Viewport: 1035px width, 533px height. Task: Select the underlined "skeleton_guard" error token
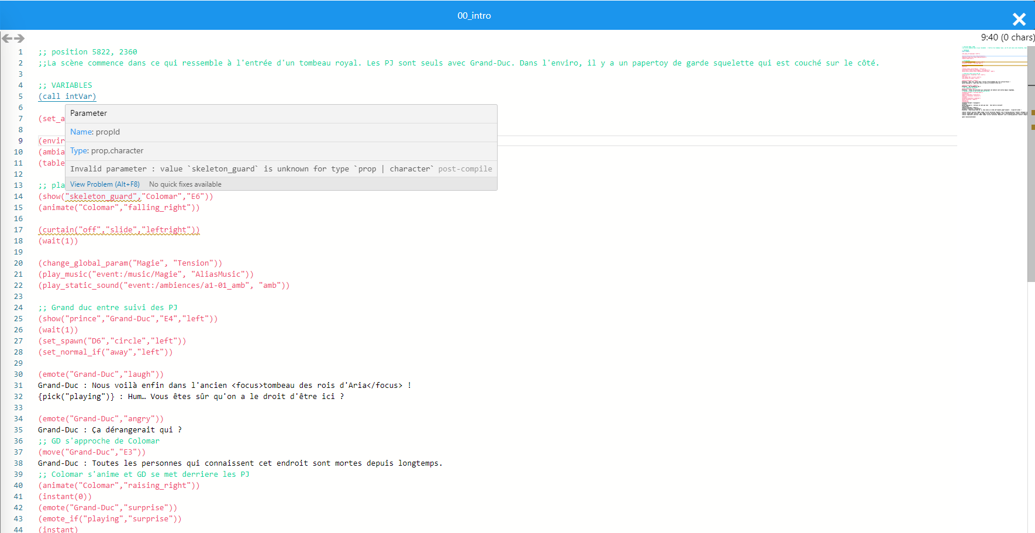(103, 196)
